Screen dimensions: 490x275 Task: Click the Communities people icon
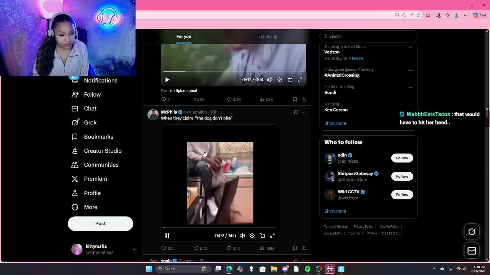tap(75, 165)
